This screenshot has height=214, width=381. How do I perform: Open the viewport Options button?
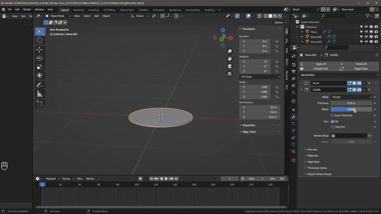(x=280, y=23)
